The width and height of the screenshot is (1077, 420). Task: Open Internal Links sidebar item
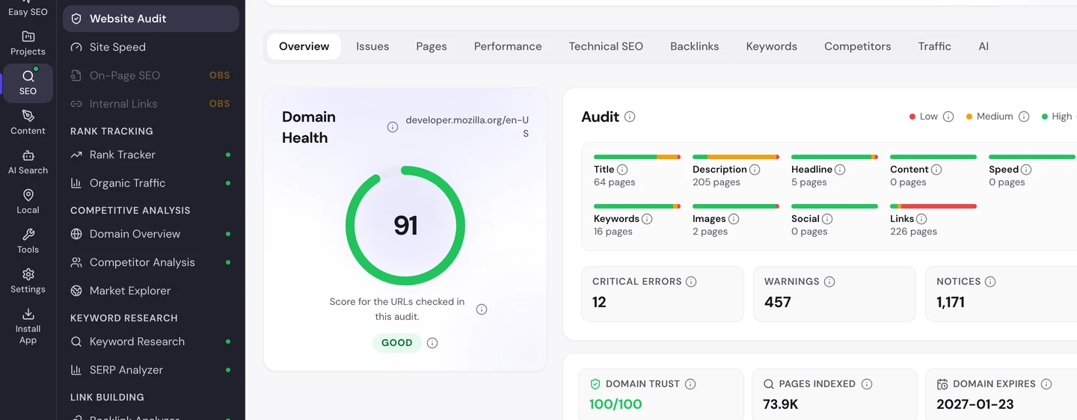151,104
